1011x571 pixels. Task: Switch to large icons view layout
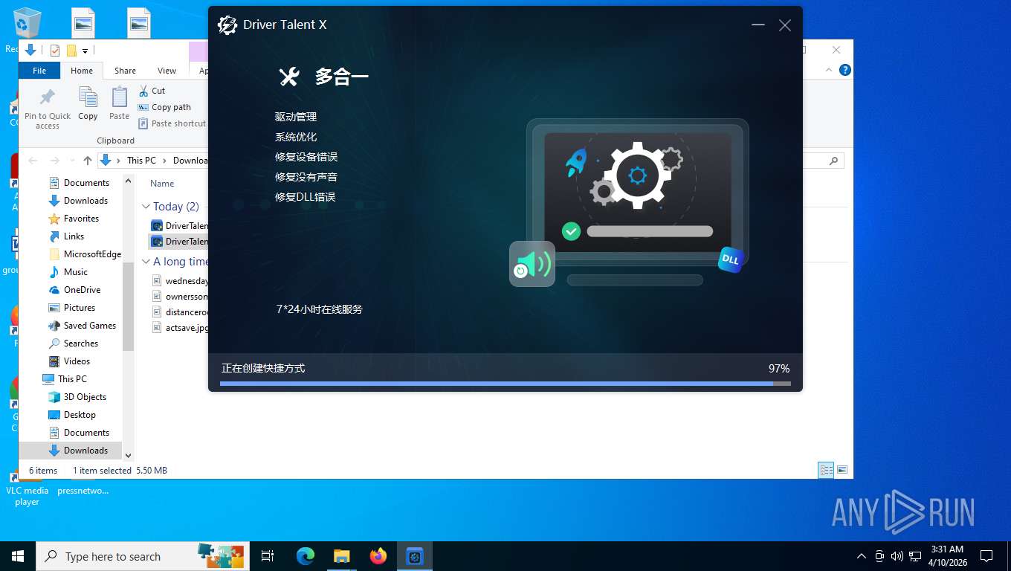pyautogui.click(x=842, y=470)
